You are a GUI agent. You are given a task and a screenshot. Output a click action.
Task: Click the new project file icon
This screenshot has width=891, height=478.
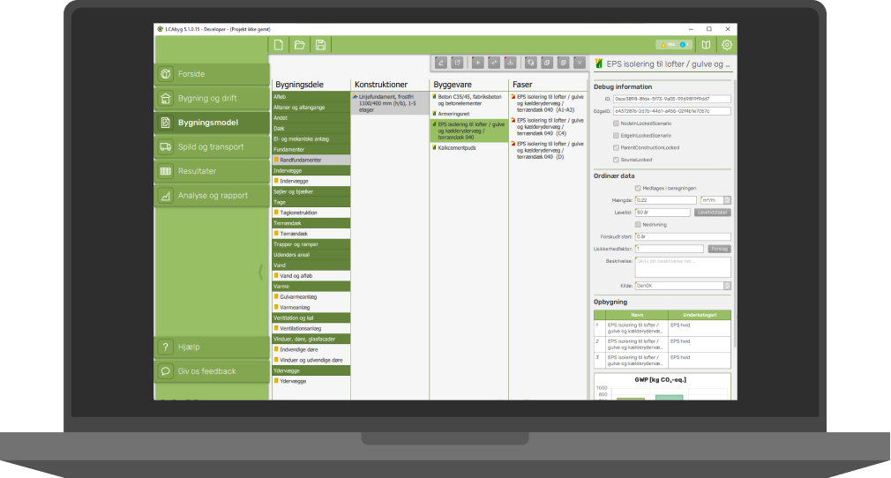(279, 45)
